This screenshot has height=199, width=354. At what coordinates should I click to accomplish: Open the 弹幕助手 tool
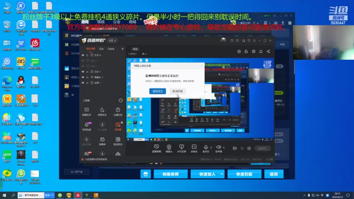point(86,112)
